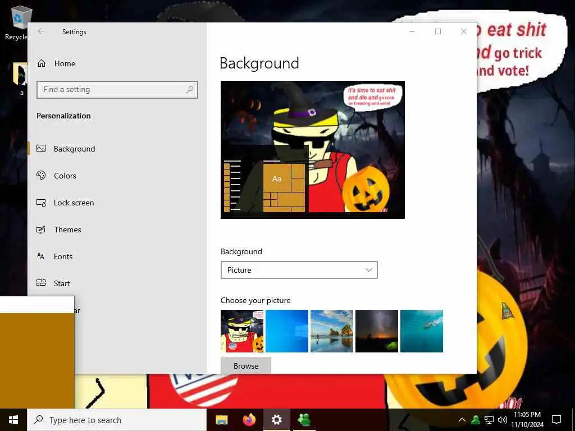Click the magnifier icon in Find a setting
Screen dimensions: 575x431
coord(190,90)
